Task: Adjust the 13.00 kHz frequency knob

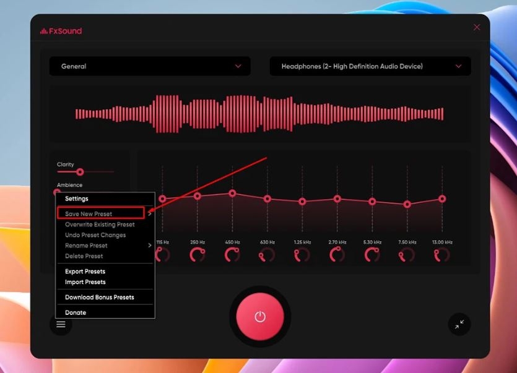Action: point(442,255)
